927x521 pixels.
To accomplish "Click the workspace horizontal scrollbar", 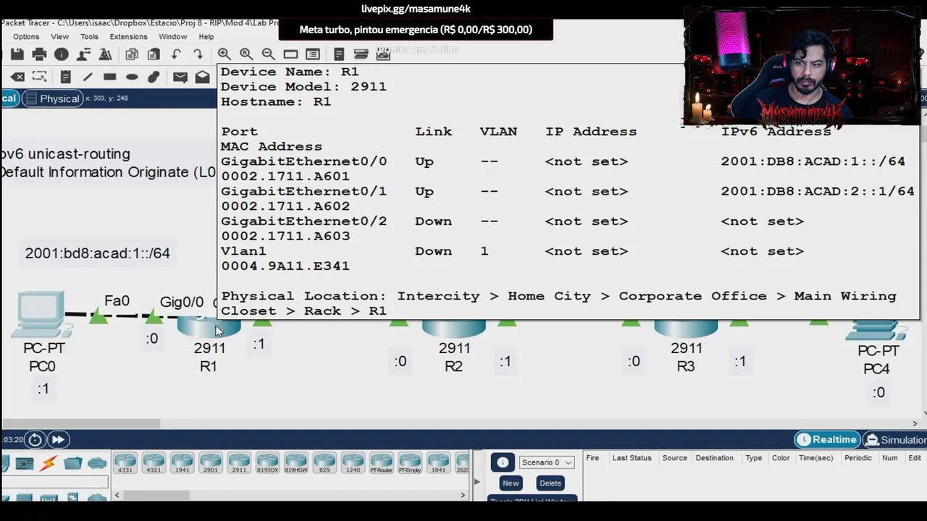I will [80, 423].
